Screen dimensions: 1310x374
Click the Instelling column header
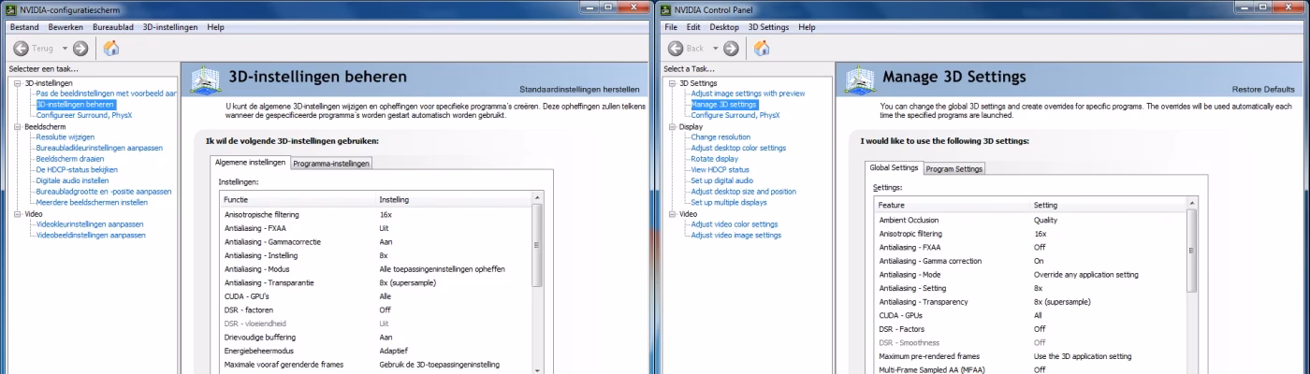click(x=452, y=199)
